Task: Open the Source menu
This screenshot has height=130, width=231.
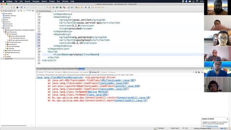Action: click(27, 1)
